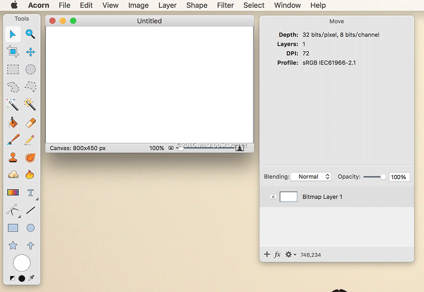Select the Crop tool
This screenshot has height=292, width=424.
point(13,52)
